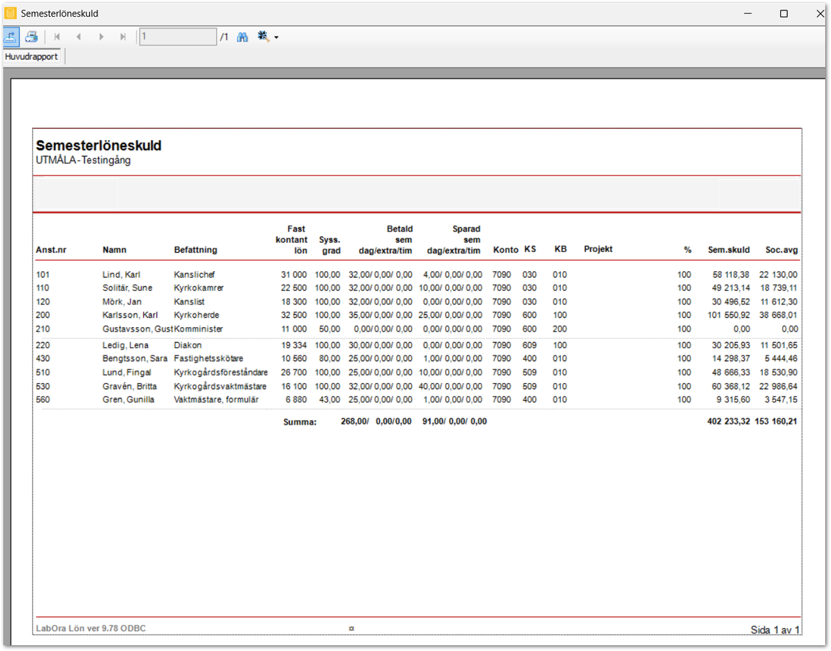Open text search with binoculars icon
Screen dimensions: 831x651
coord(242,37)
